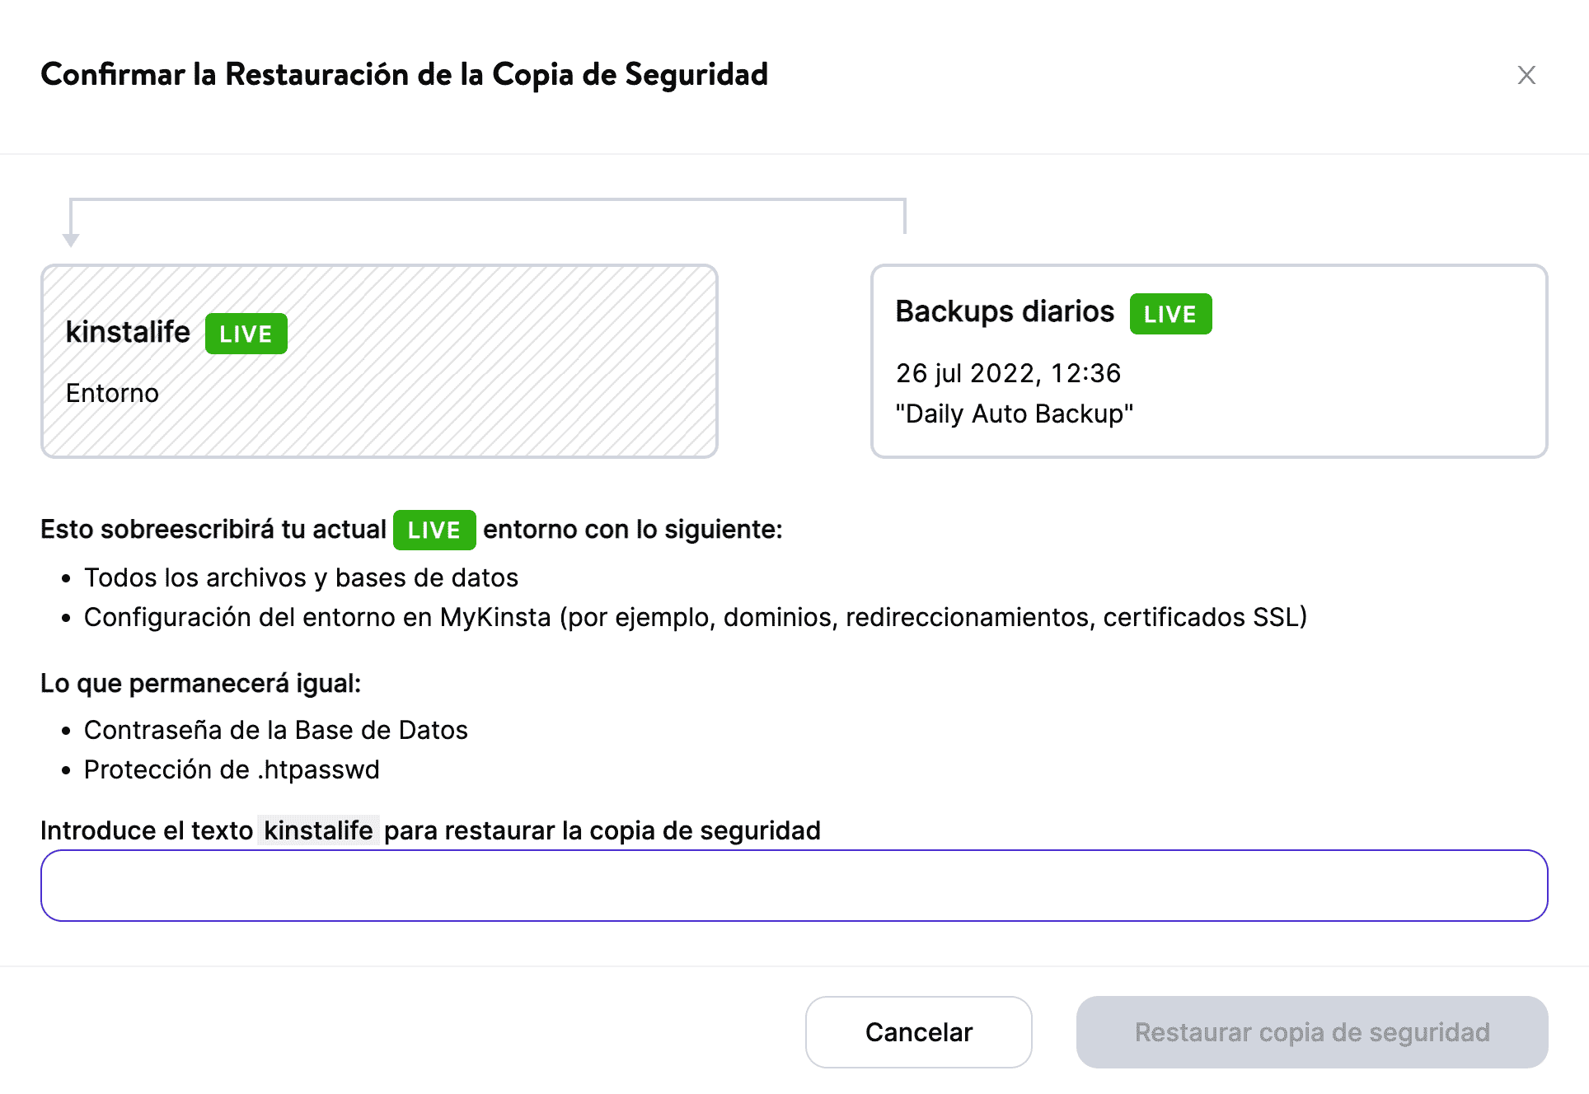Click the Configuración del entorno en MyKinsta item
Viewport: 1589px width, 1094px height.
pos(695,617)
